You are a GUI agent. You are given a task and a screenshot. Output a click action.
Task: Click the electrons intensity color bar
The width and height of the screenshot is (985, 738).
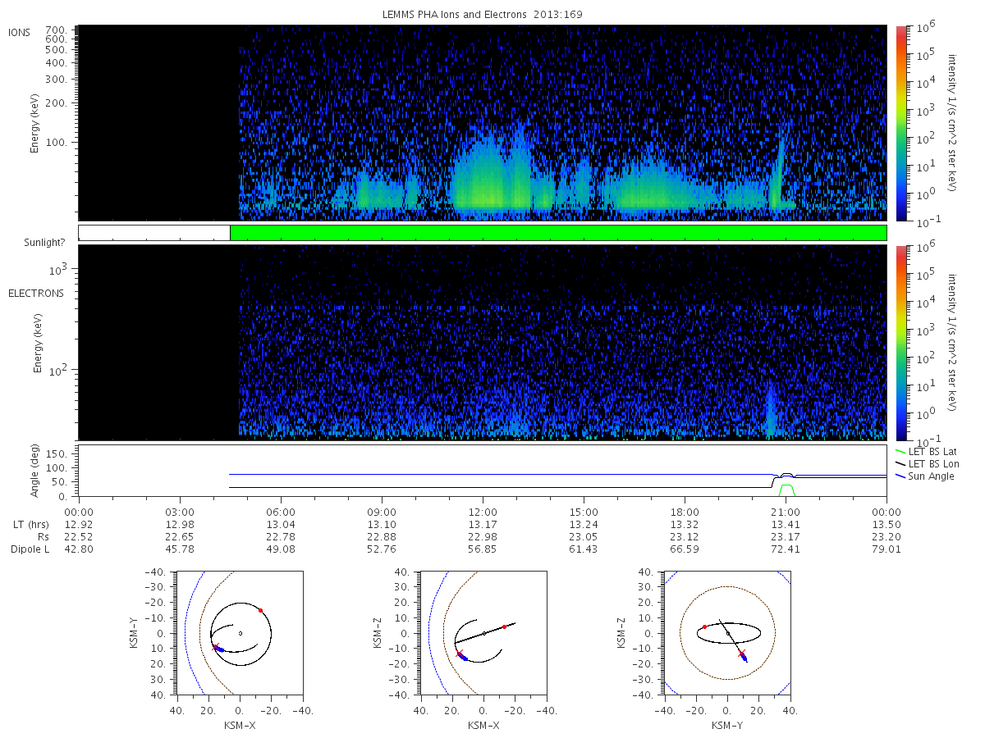click(900, 342)
